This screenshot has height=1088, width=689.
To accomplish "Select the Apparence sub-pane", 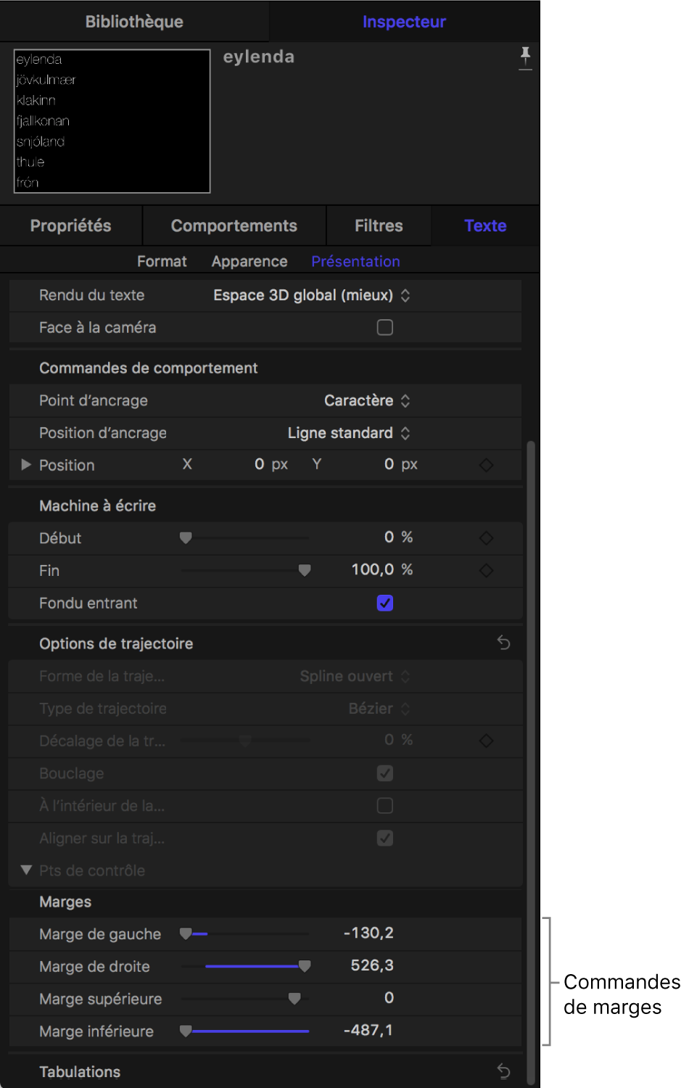I will tap(249, 261).
